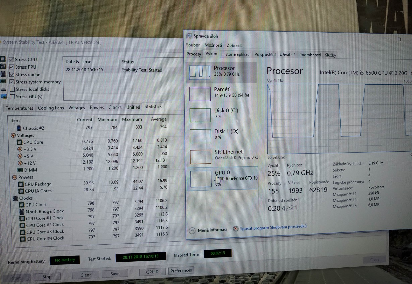Switch to the Temperatures tab
The height and width of the screenshot is (284, 412).
tap(19, 108)
